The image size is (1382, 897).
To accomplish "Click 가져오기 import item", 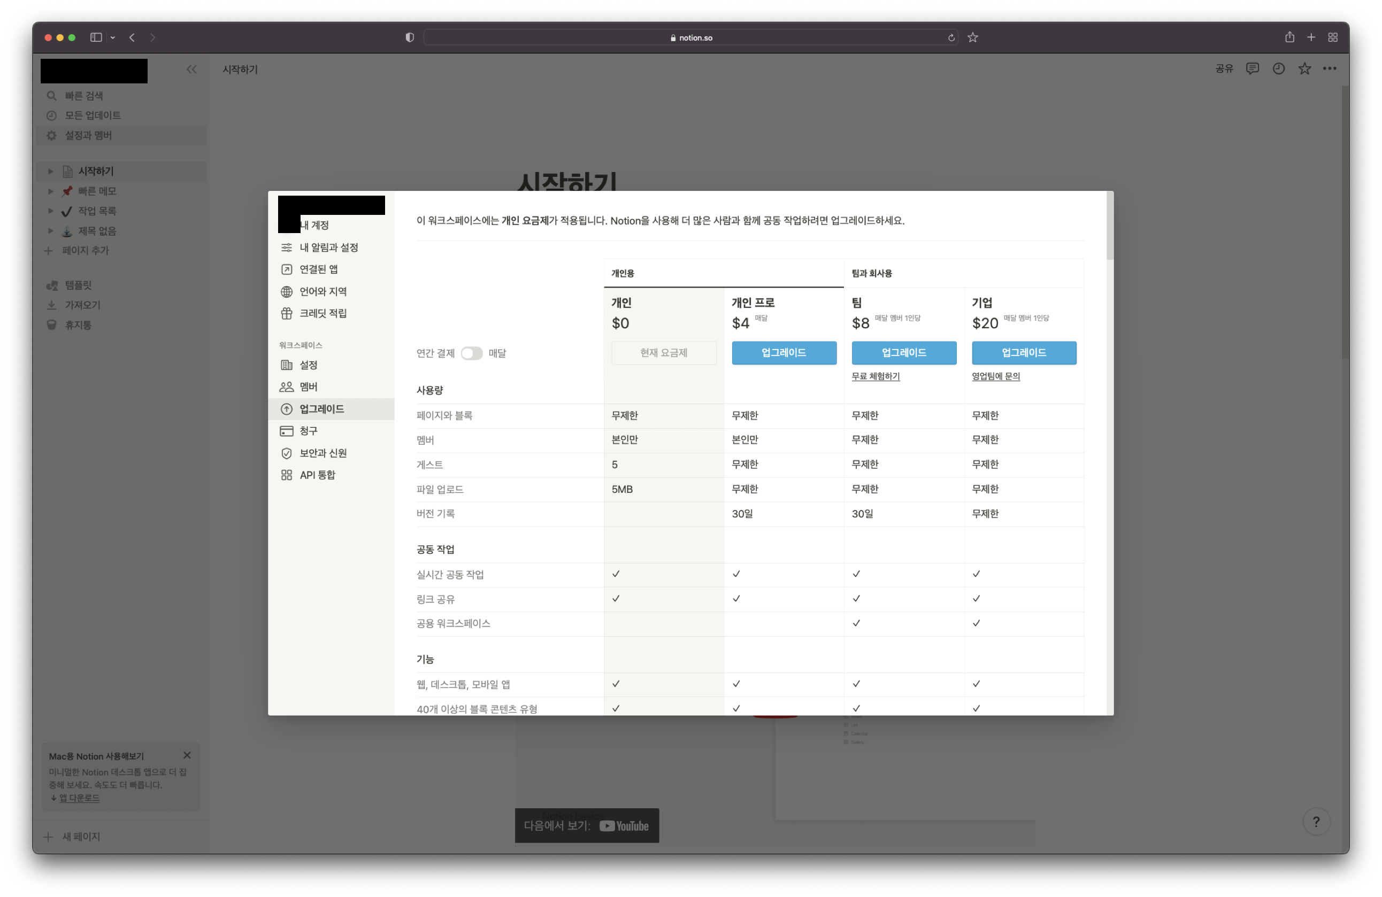I will [x=121, y=305].
